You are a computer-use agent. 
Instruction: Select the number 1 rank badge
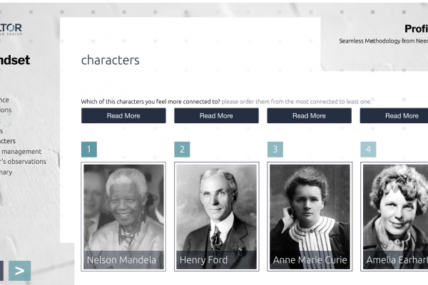89,150
